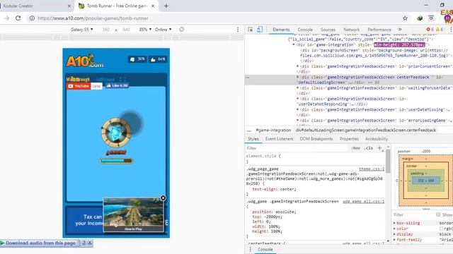Click the red YouTube subscribe button
The image size is (453, 254).
(x=79, y=86)
